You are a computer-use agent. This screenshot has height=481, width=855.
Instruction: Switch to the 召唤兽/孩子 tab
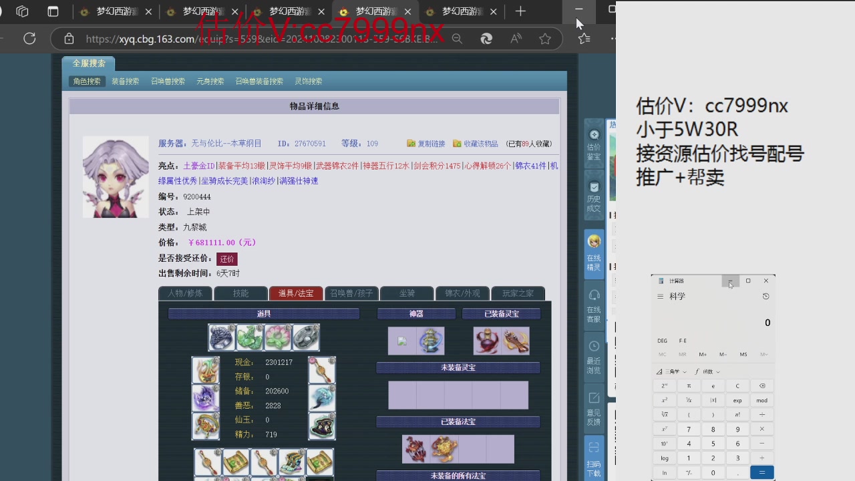click(x=351, y=293)
